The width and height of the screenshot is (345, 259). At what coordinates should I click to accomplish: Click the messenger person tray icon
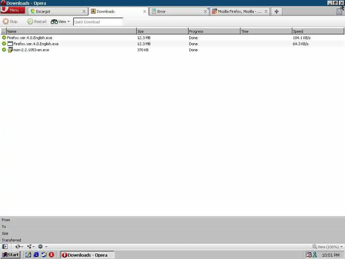click(x=315, y=255)
